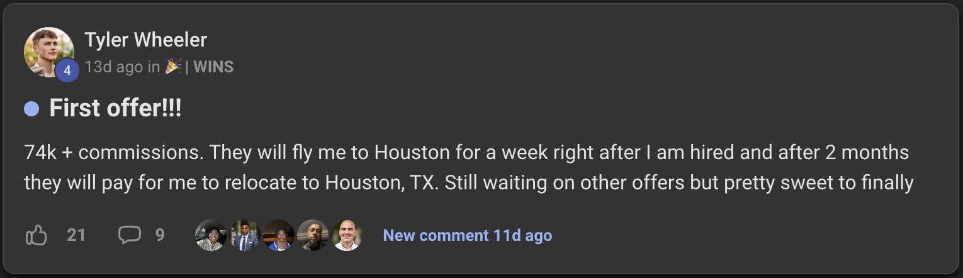Open the fourth commenter avatar with a beard
The image size is (963, 278).
coord(313,236)
